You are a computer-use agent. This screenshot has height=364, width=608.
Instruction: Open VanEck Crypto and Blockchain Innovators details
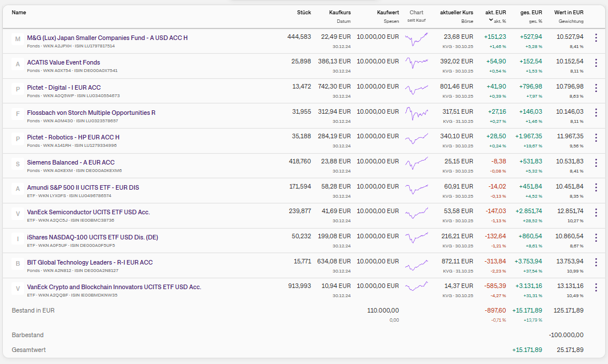tap(114, 287)
